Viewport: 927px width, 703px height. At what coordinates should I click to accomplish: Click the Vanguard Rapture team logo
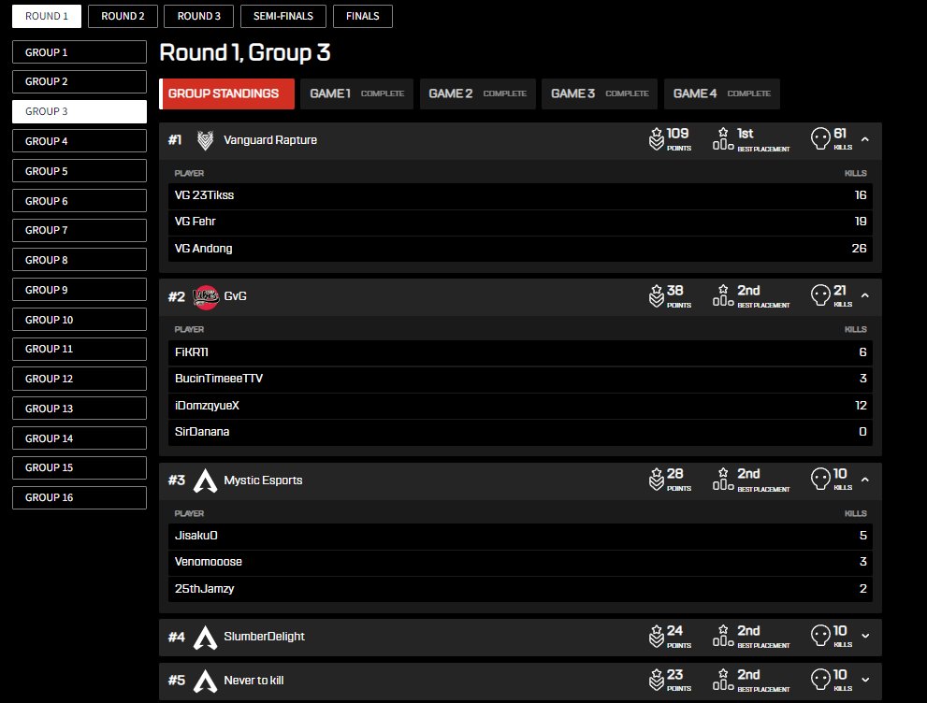point(205,140)
